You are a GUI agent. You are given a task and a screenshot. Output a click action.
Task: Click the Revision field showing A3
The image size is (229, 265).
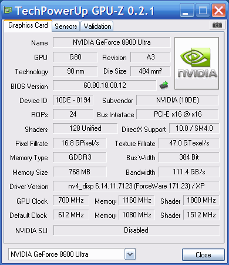150,57
